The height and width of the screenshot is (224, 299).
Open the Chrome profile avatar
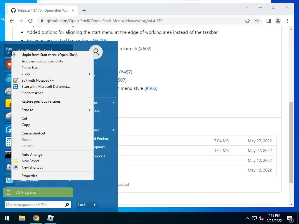(278, 21)
